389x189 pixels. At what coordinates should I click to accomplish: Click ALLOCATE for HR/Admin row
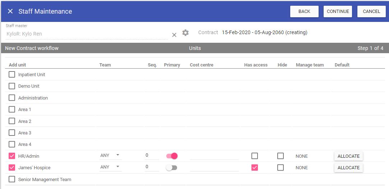coord(348,156)
